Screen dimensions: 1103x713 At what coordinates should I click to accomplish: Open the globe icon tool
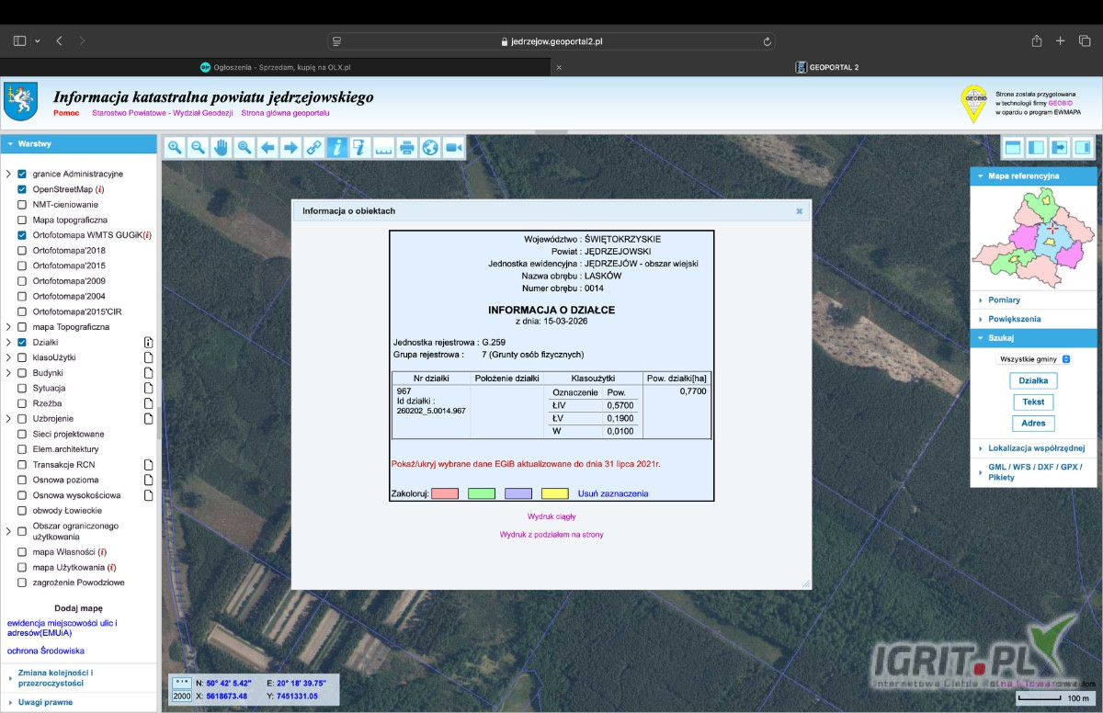pos(430,148)
